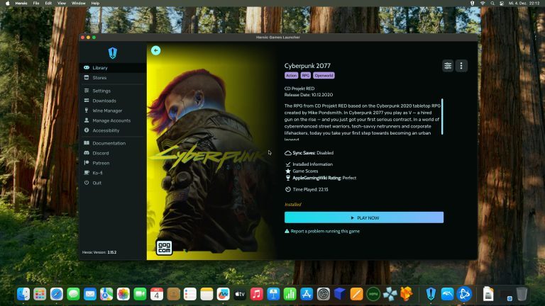Open the Apple menu
This screenshot has width=545, height=306.
7,3
